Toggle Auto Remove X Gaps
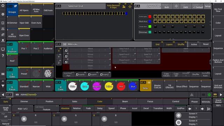Screen dimensions: 224x126 [113, 6]
